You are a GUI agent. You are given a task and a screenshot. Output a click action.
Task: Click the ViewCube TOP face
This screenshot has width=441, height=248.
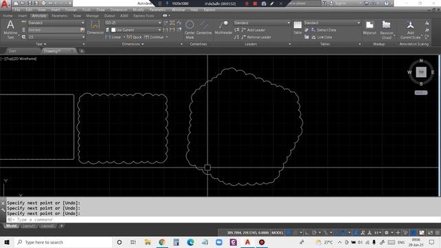tap(421, 72)
